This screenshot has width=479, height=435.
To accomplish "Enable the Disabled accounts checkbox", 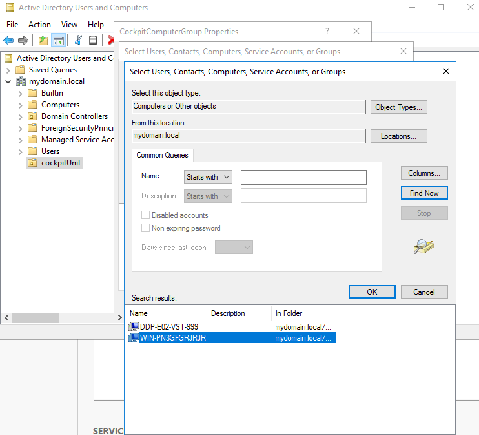I will pyautogui.click(x=145, y=215).
